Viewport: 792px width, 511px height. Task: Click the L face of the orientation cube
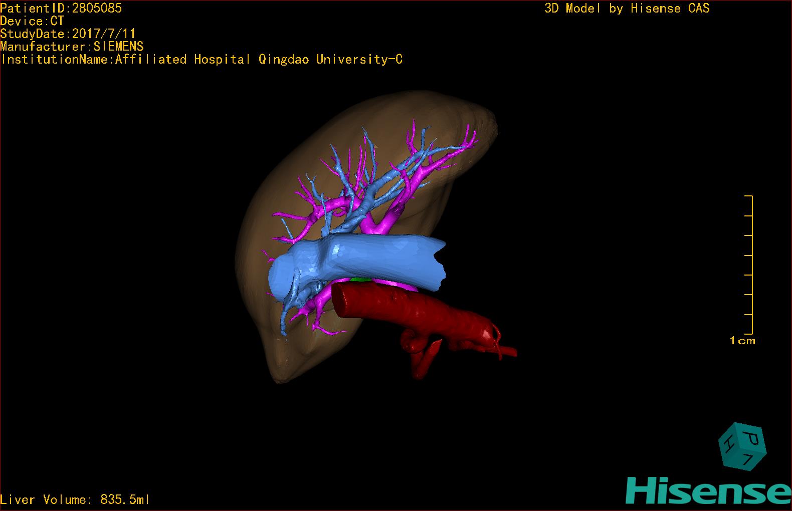(x=748, y=460)
